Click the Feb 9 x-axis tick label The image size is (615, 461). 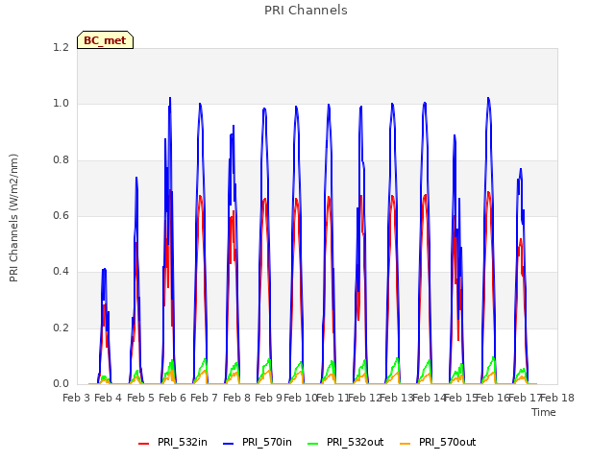[268, 398]
